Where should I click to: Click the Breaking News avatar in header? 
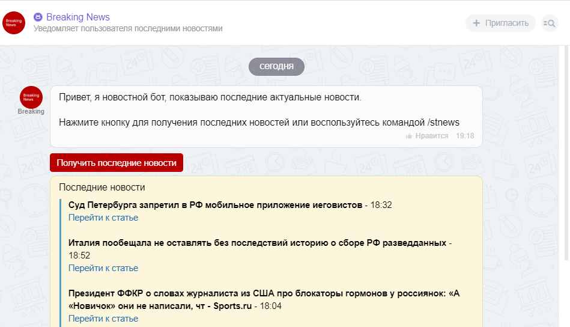pos(14,23)
